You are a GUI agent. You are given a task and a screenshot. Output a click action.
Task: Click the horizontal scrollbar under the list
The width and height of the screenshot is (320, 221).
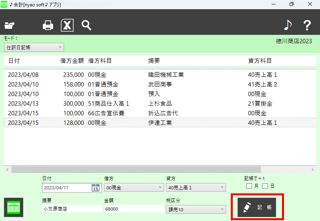[136, 169]
